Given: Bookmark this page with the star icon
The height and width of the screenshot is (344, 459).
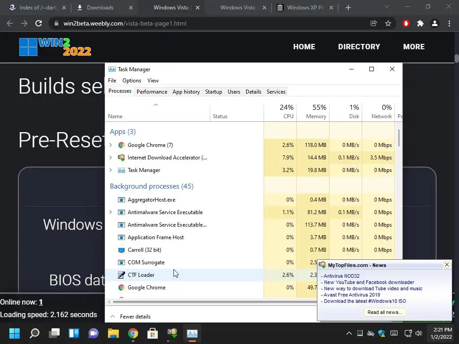Looking at the screenshot, I should [x=388, y=23].
